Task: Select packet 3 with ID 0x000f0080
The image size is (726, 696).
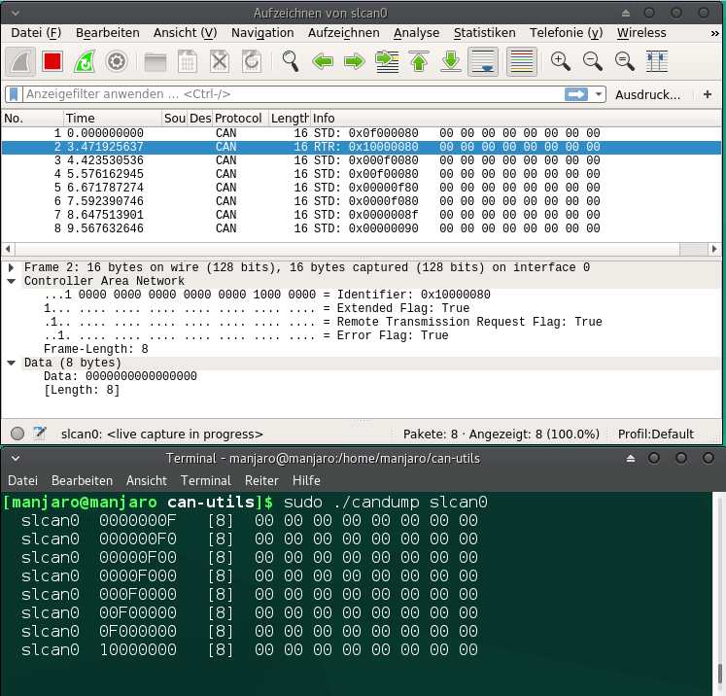Action: point(362,160)
